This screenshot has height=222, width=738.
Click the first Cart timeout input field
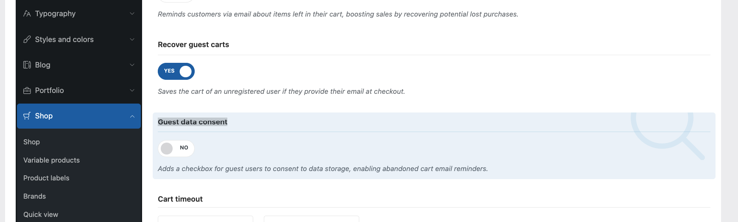[x=205, y=219]
